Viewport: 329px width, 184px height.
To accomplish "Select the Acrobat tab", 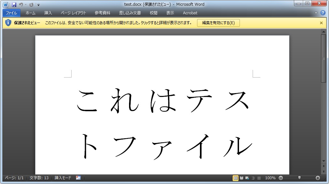I will coord(190,13).
